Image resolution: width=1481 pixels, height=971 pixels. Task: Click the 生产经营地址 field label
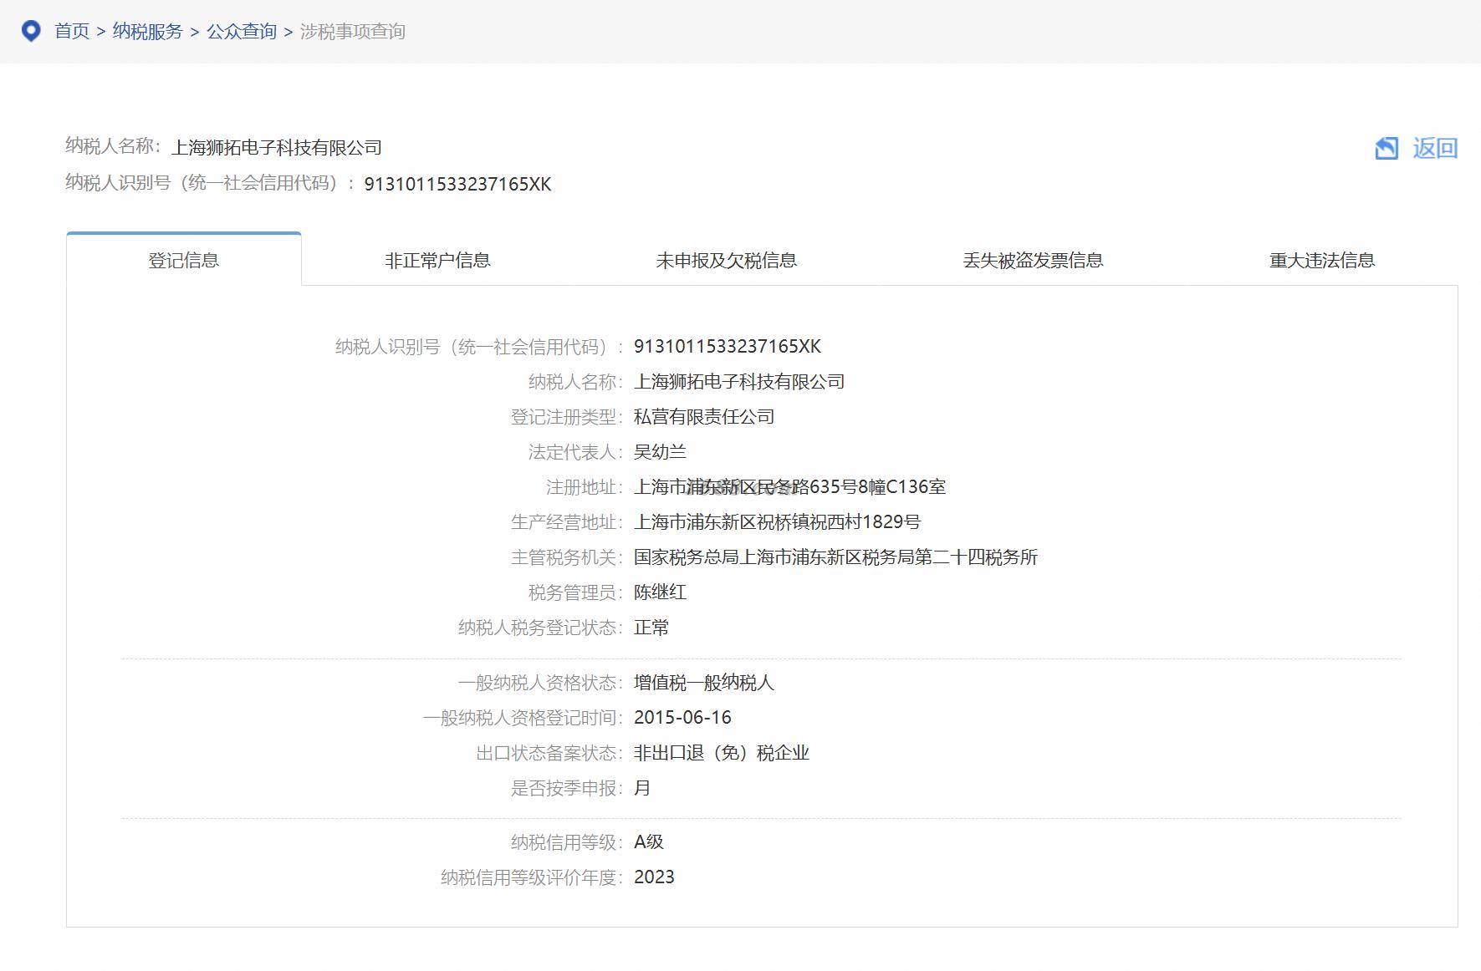click(x=566, y=522)
